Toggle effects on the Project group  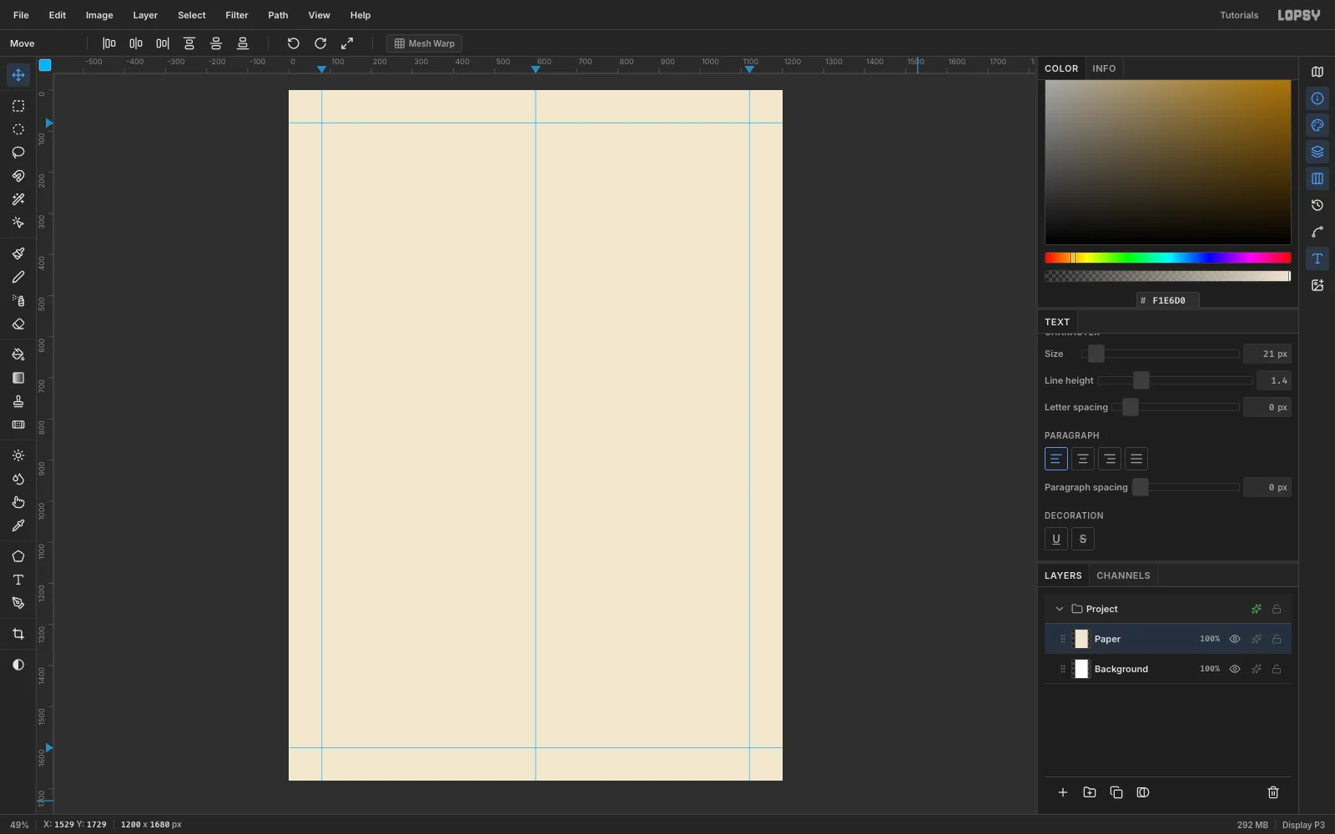1257,609
